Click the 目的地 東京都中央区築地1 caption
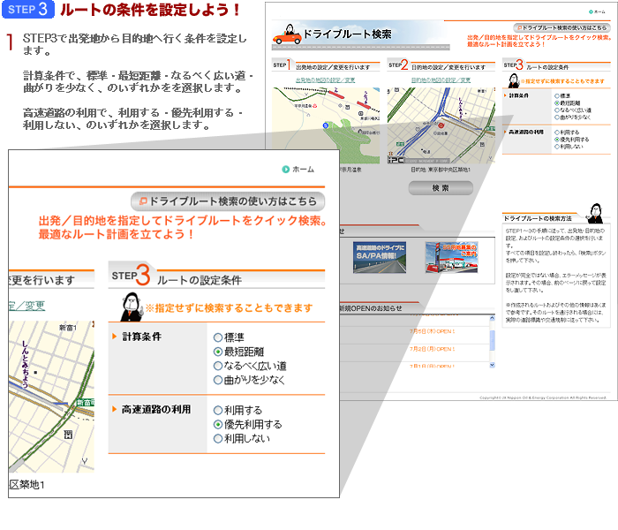This screenshot has height=530, width=618. [x=441, y=170]
